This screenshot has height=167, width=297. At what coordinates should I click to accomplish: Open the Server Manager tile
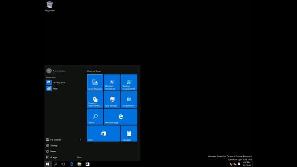95,83
